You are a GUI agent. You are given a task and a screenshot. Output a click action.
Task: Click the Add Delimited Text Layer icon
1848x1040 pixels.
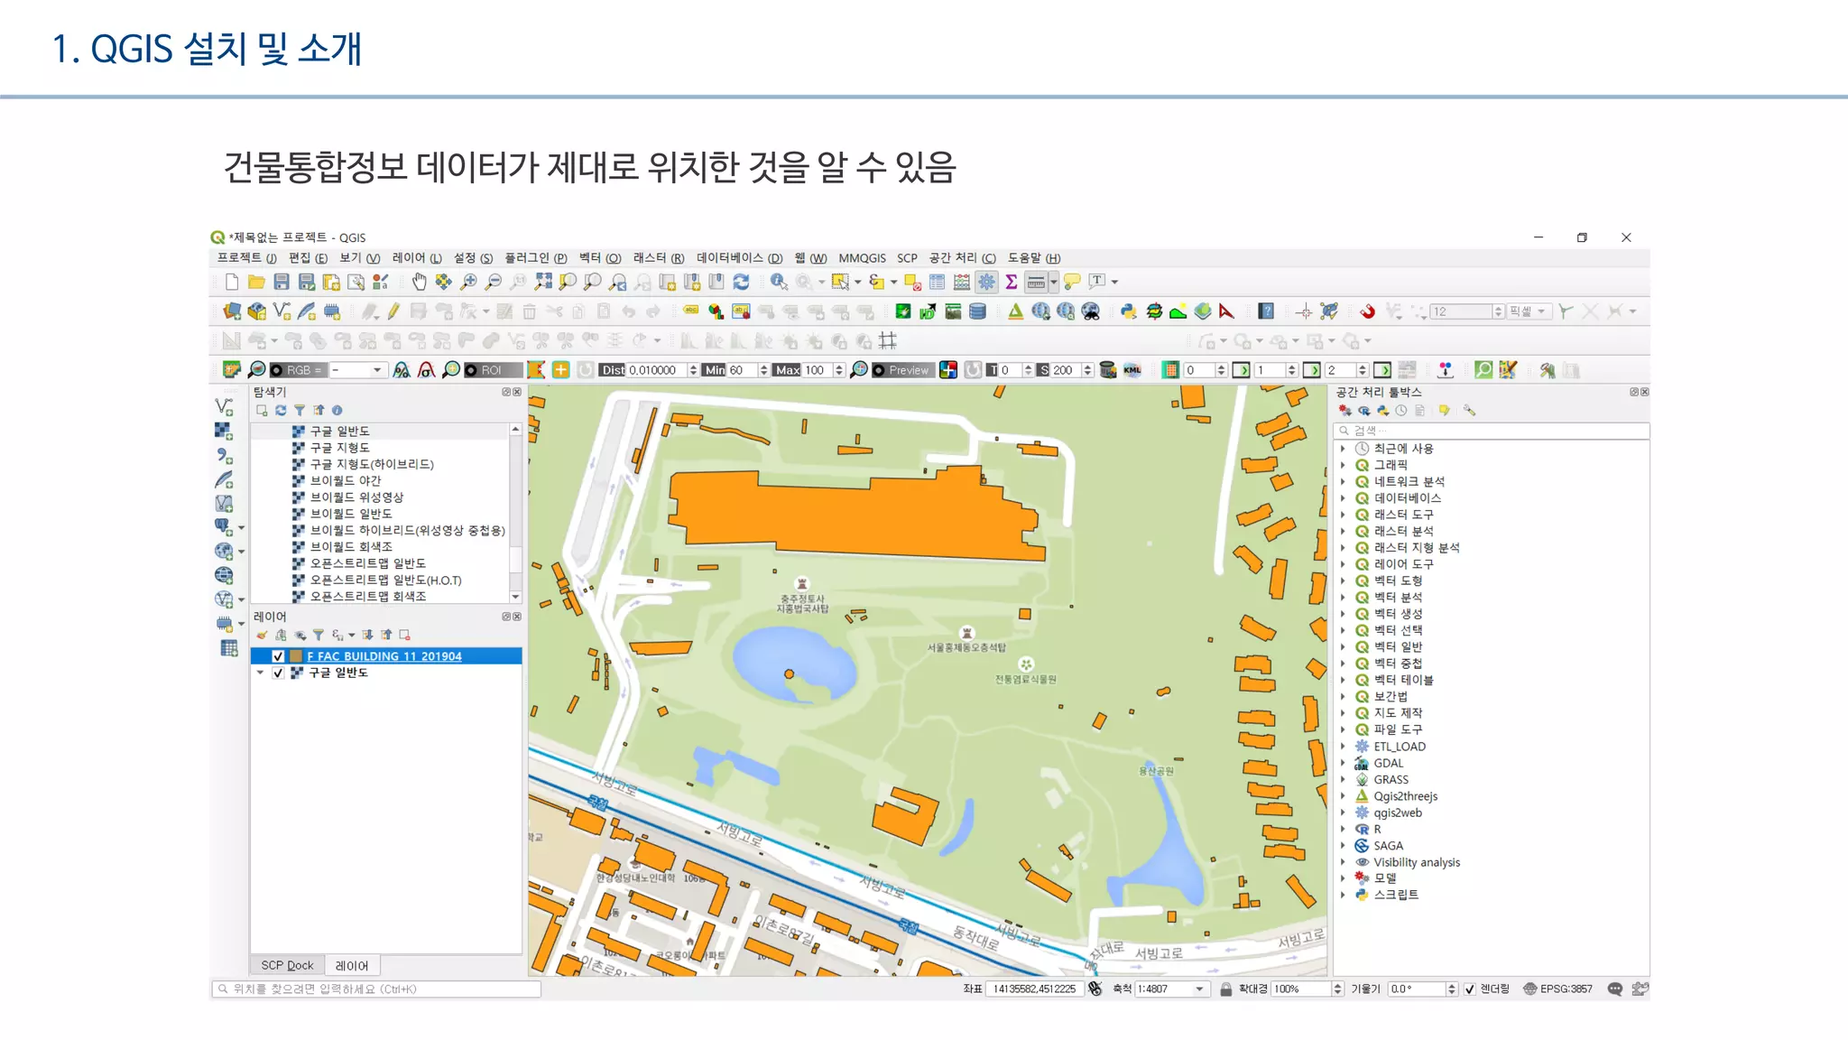(x=224, y=456)
